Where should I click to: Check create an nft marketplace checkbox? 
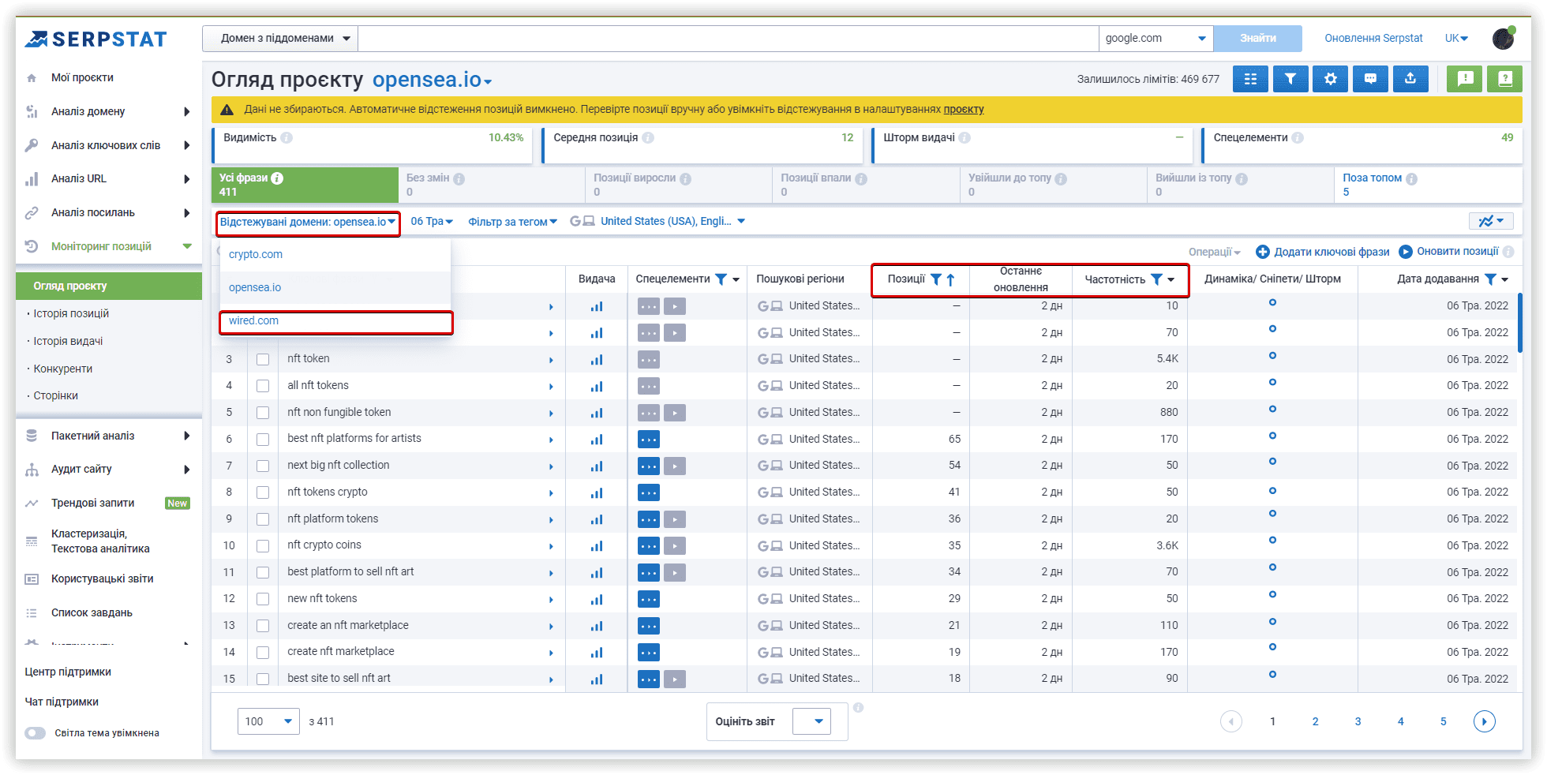click(263, 626)
